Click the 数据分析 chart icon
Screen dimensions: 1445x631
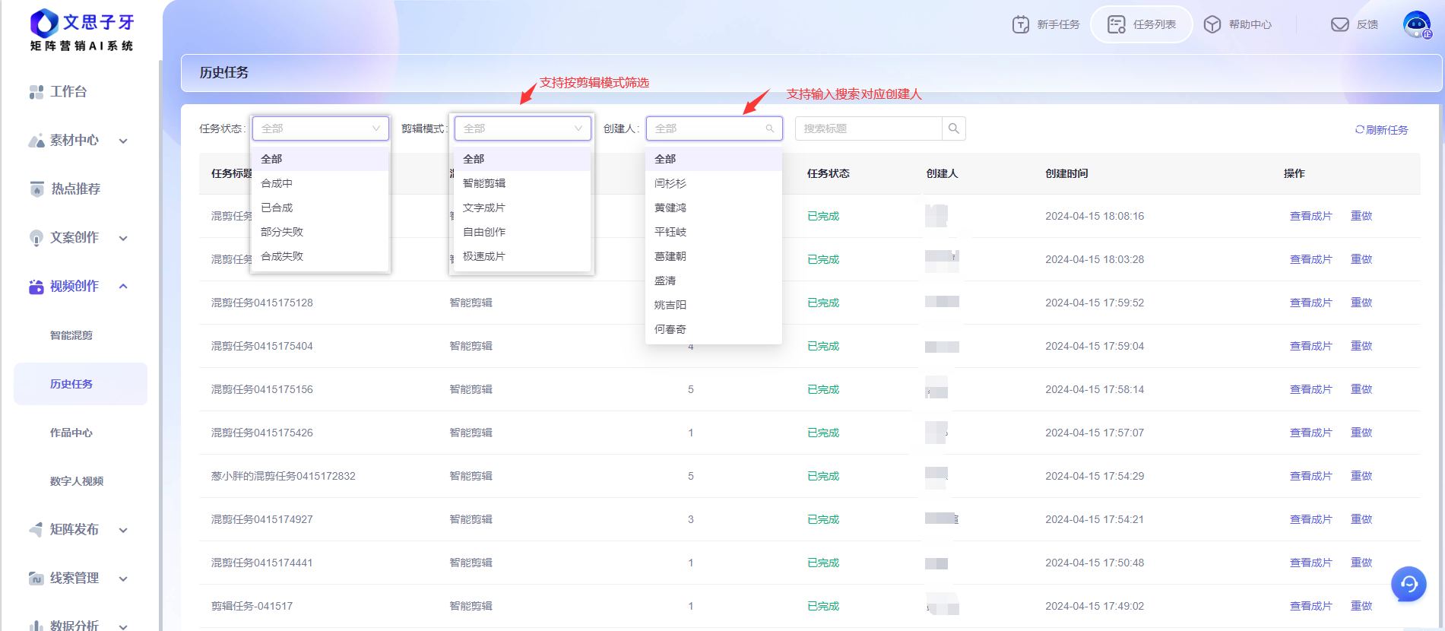pyautogui.click(x=36, y=626)
